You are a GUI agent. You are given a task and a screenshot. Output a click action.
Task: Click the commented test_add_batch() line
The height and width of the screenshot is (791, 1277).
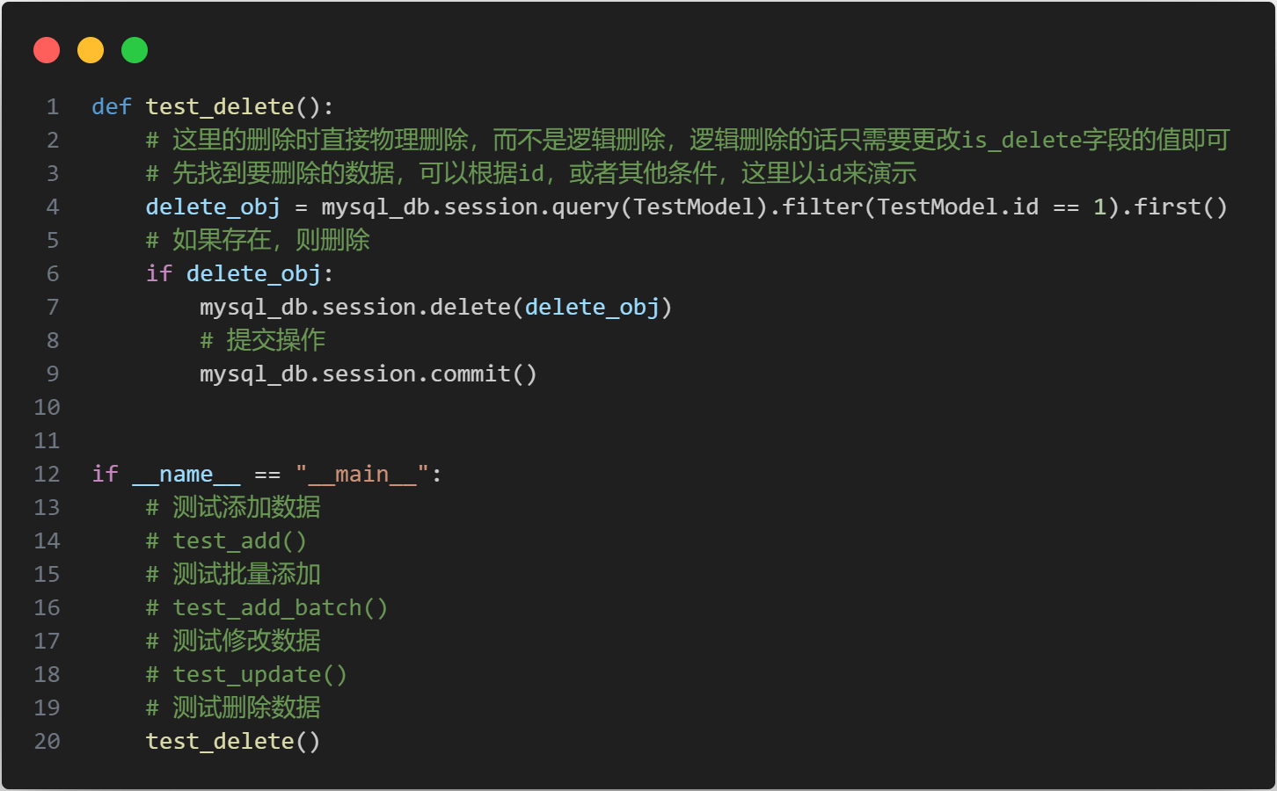(267, 608)
